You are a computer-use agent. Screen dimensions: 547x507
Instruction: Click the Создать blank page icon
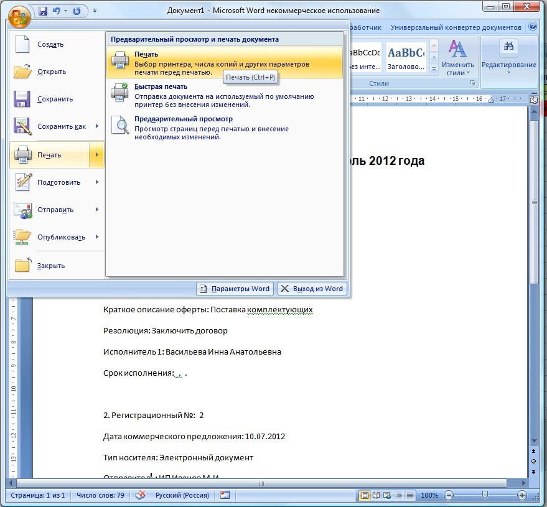(x=22, y=44)
